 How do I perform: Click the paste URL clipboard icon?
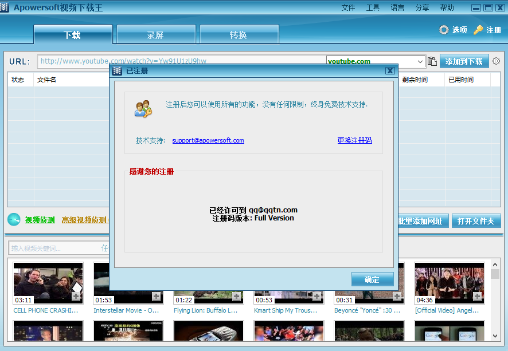[x=432, y=61]
